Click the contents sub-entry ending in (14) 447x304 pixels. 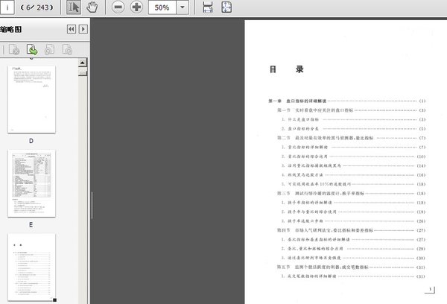point(353,165)
